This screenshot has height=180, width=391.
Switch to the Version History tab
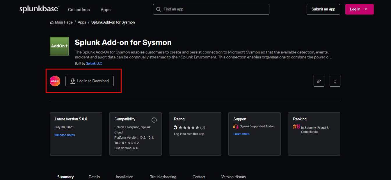[234, 177]
